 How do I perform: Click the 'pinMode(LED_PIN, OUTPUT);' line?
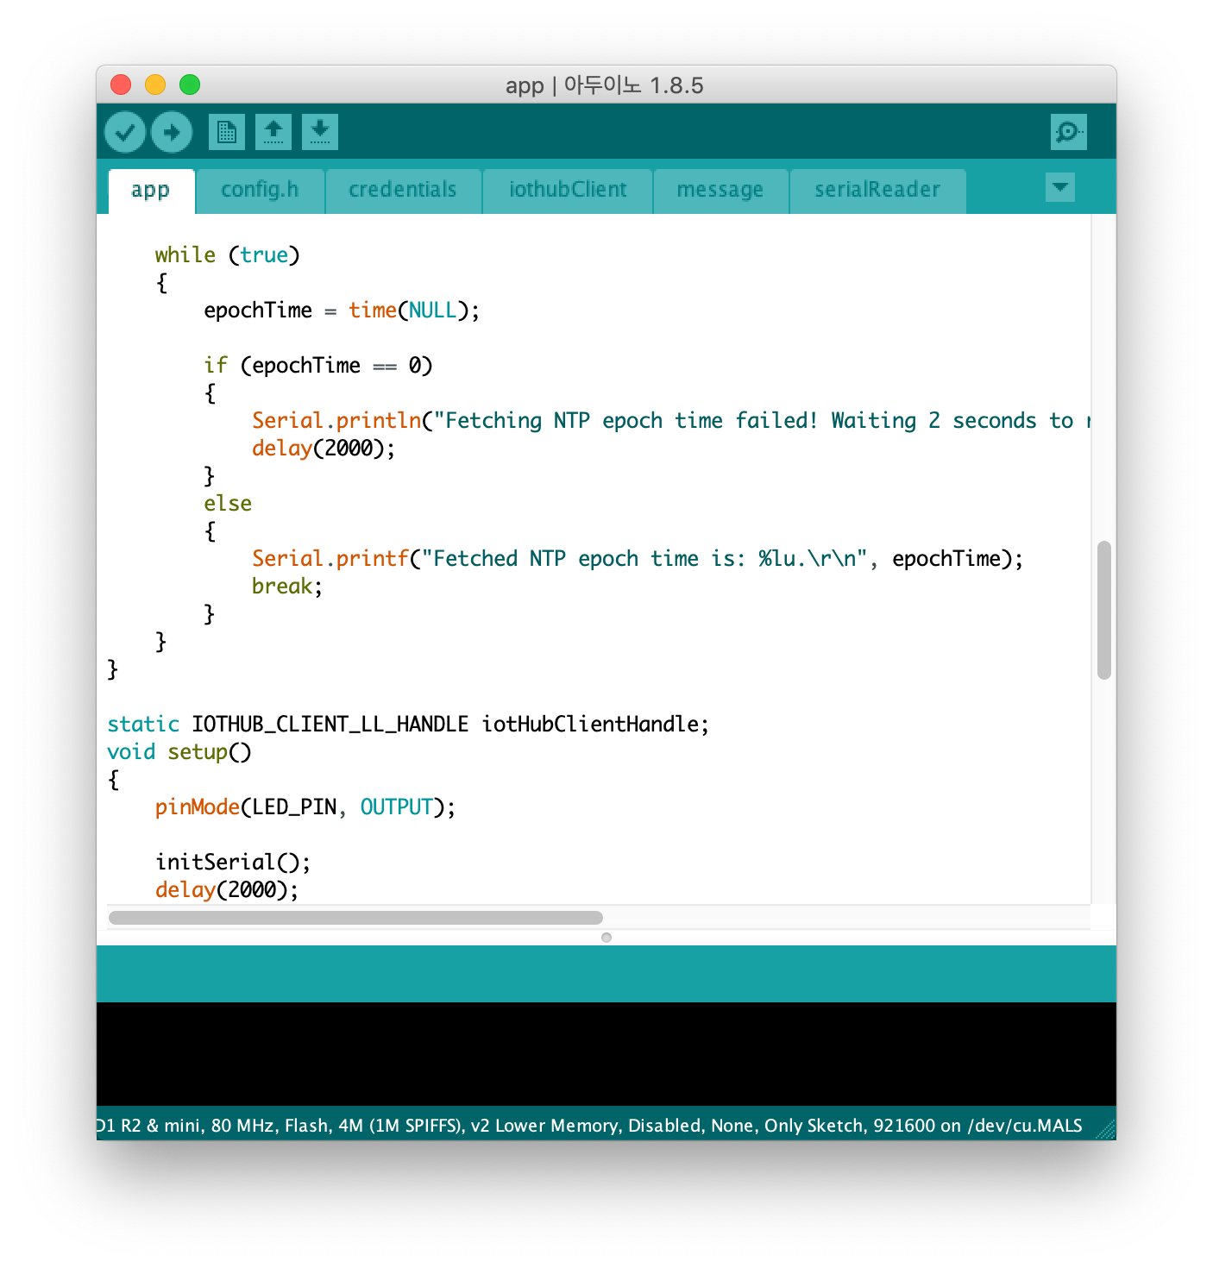pyautogui.click(x=305, y=807)
